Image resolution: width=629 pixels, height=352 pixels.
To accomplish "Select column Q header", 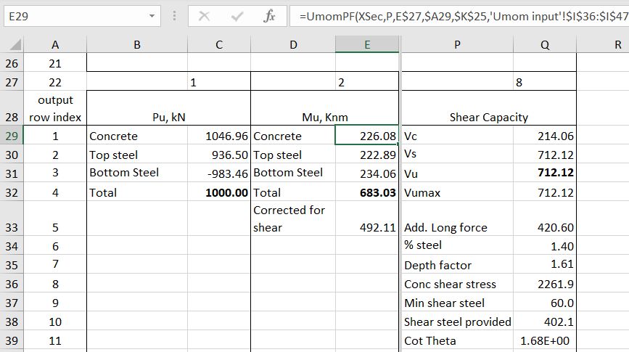I will tap(544, 44).
